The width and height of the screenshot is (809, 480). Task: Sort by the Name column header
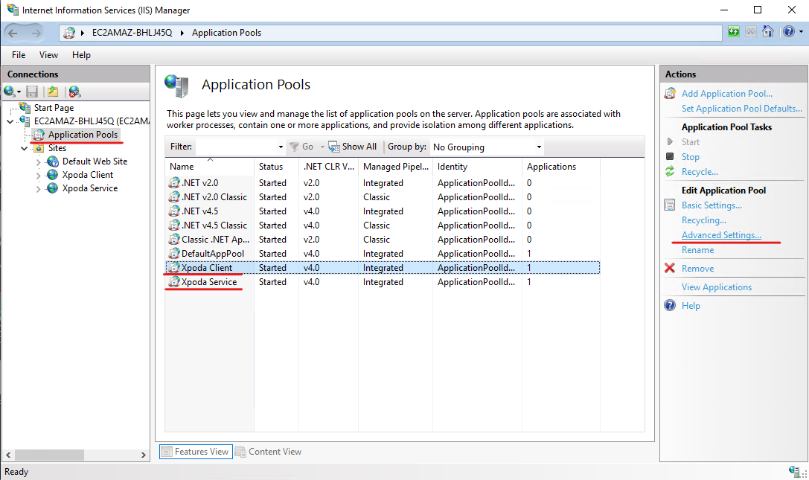209,167
